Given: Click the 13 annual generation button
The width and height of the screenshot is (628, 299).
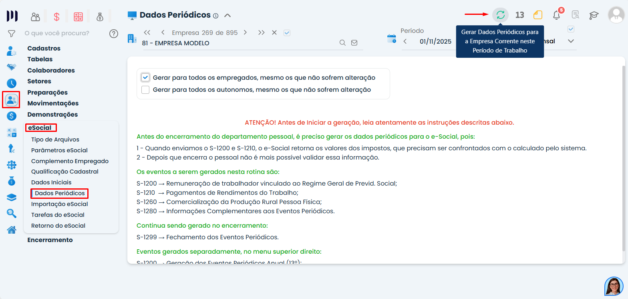Looking at the screenshot, I should (x=519, y=15).
